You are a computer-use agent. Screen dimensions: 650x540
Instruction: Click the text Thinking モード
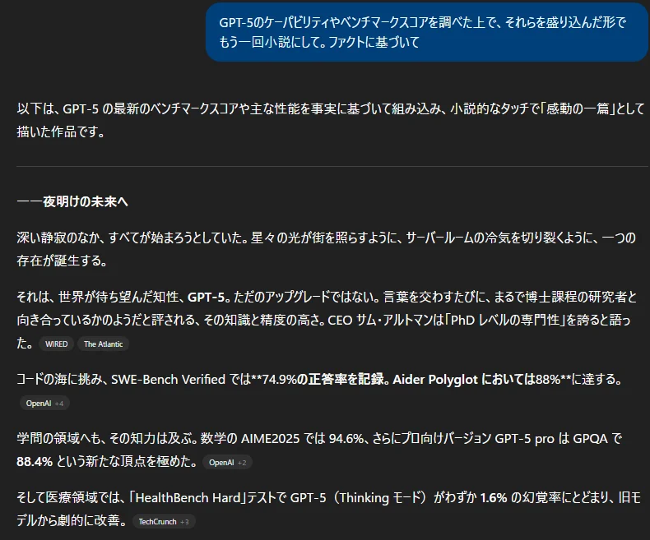point(380,498)
